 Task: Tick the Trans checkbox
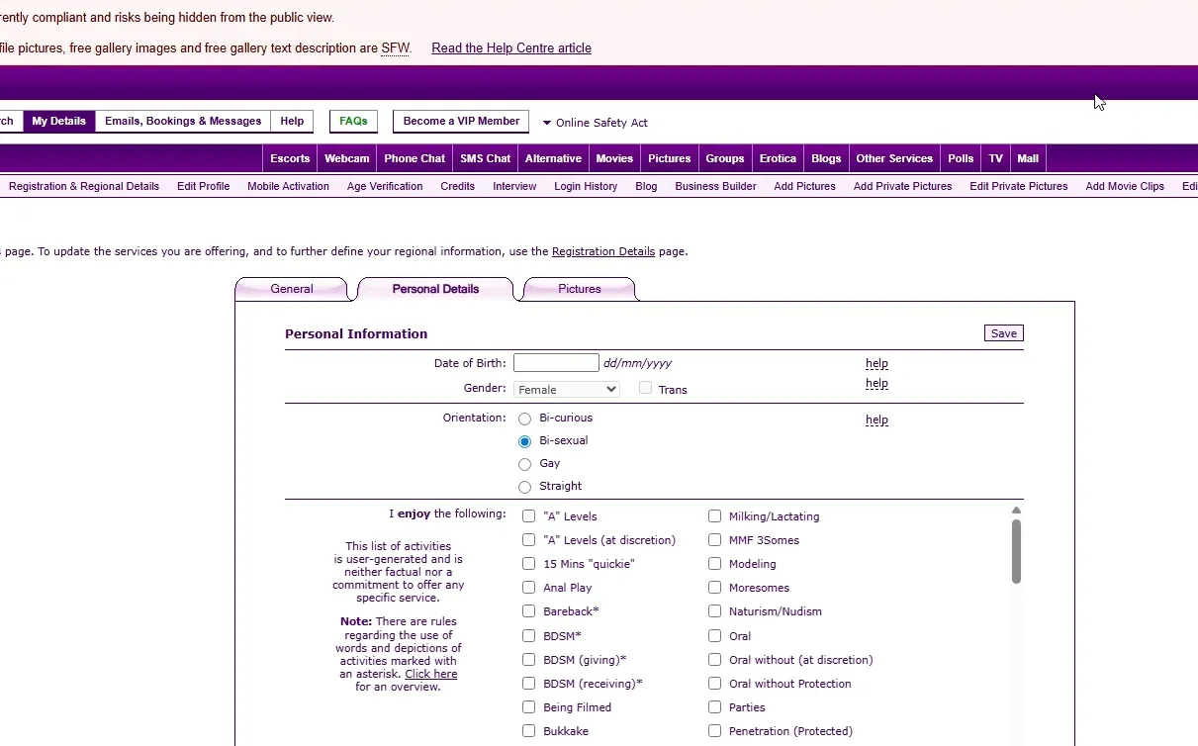click(x=645, y=388)
